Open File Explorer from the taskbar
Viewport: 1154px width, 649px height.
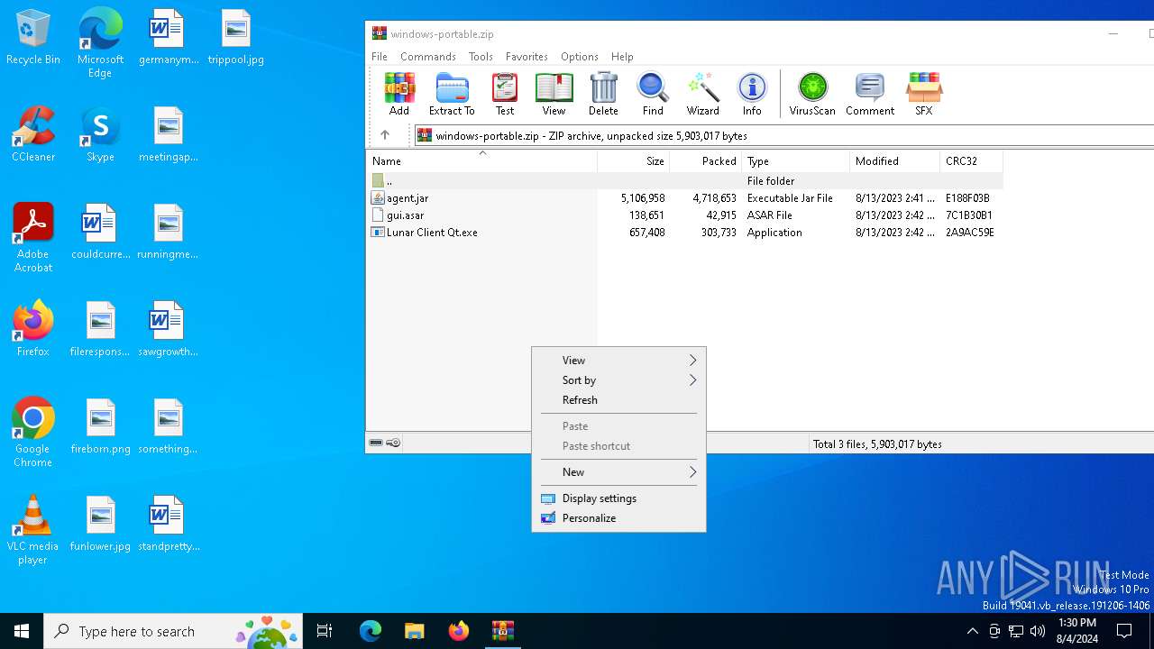click(x=414, y=631)
